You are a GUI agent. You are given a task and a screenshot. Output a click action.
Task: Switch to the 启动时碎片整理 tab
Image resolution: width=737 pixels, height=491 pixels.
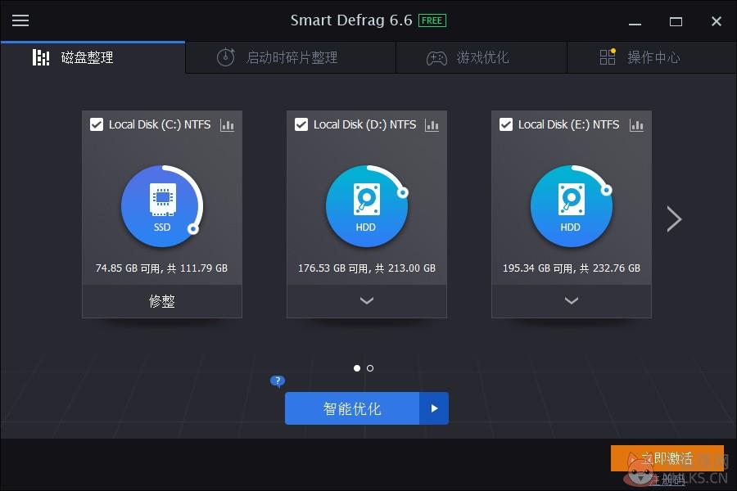[x=291, y=57]
